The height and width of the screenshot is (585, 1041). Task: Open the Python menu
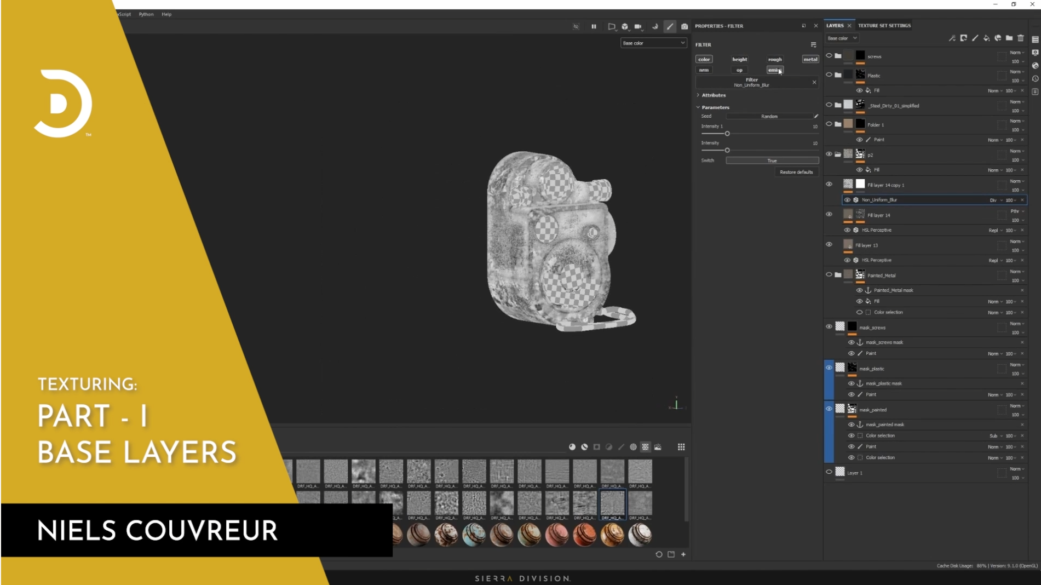click(146, 14)
